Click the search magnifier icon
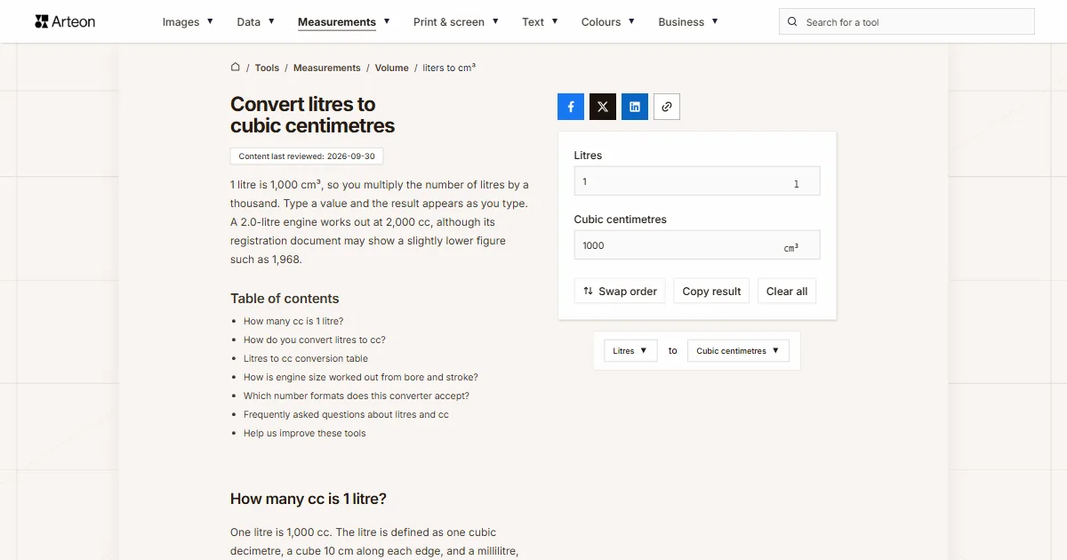This screenshot has width=1067, height=560. (792, 22)
